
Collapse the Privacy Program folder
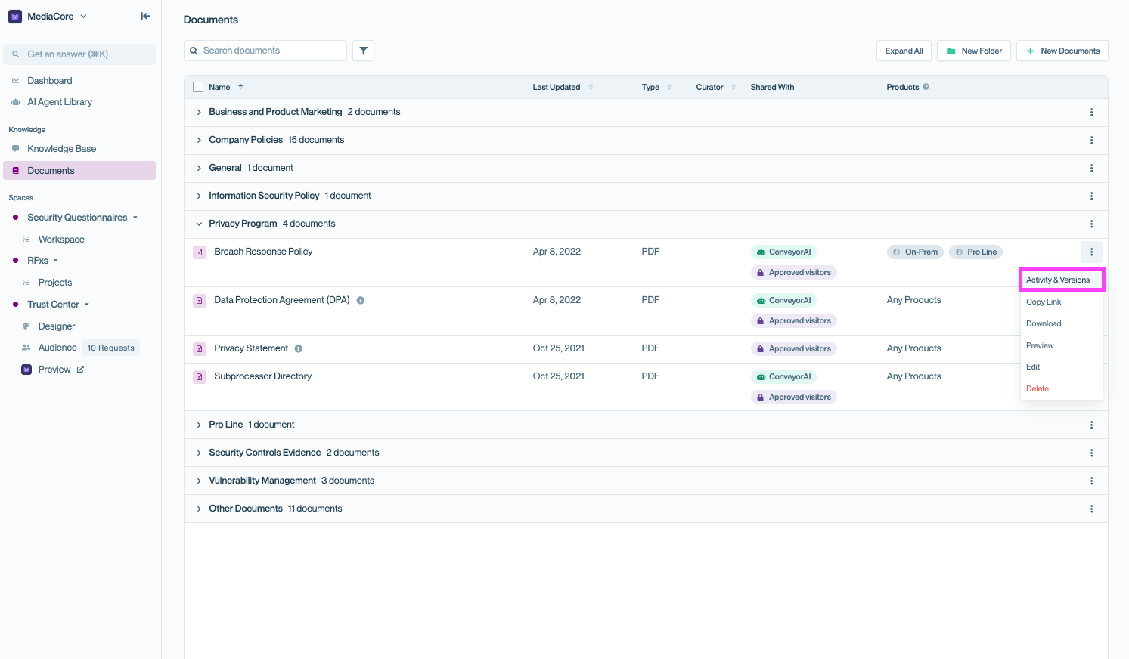coord(199,224)
